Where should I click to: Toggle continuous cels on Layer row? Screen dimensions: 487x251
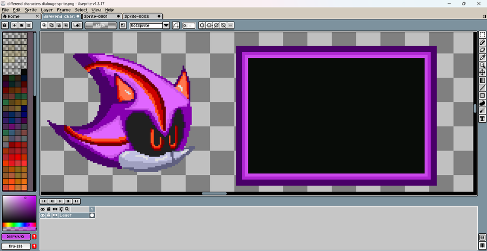pyautogui.click(x=55, y=215)
